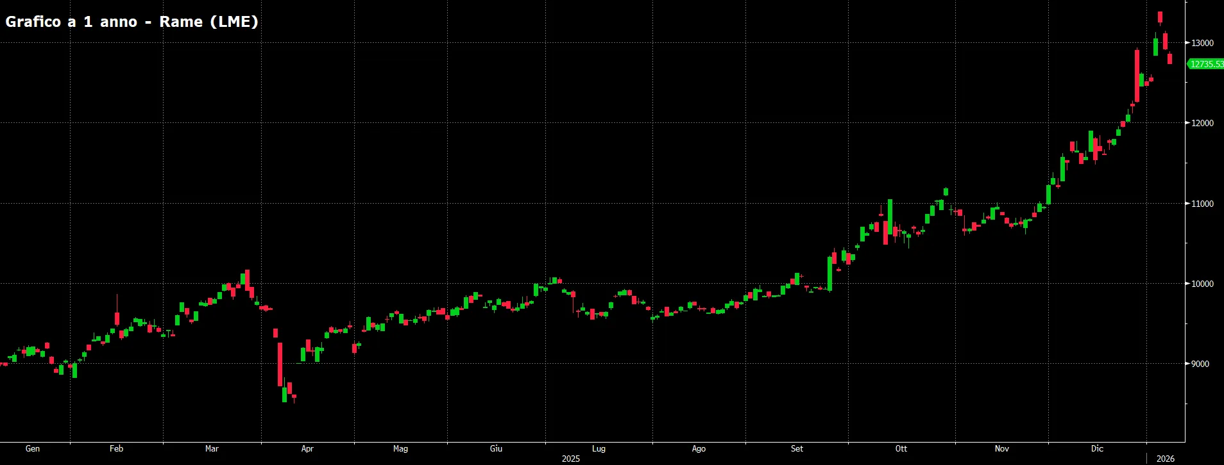Viewport: 1224px width, 465px height.
Task: Select the Mag month label on time axis
Action: [400, 449]
